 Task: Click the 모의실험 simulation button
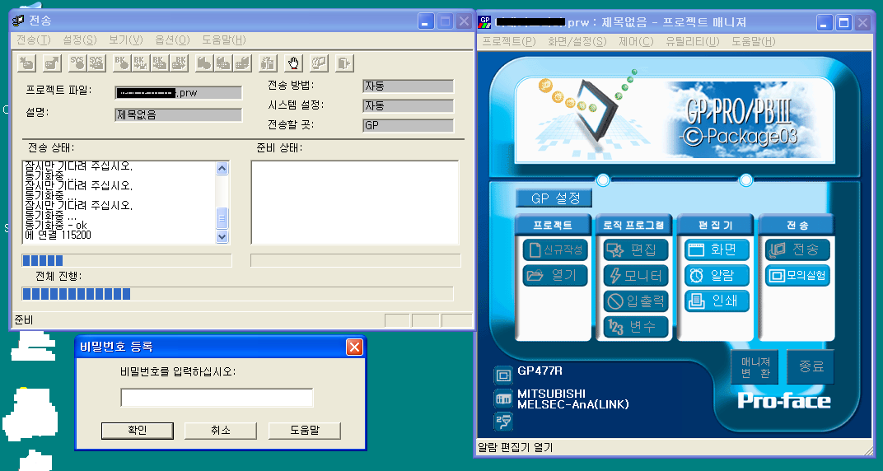click(797, 275)
